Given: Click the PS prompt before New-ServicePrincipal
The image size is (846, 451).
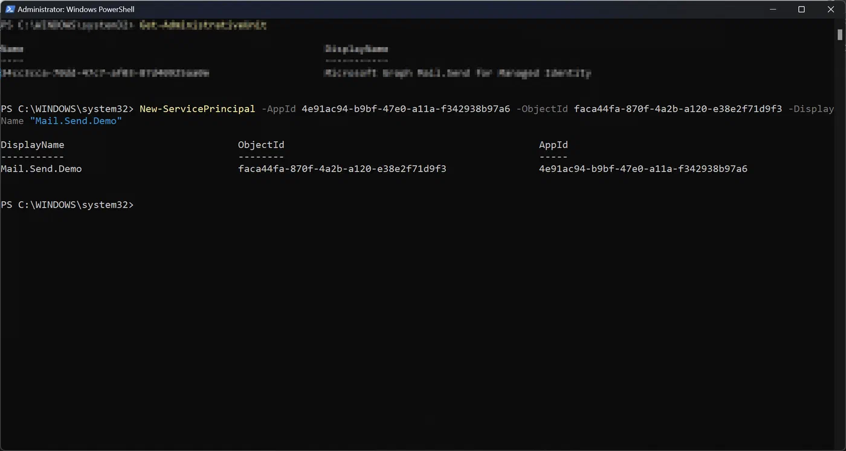Looking at the screenshot, I should (67, 109).
